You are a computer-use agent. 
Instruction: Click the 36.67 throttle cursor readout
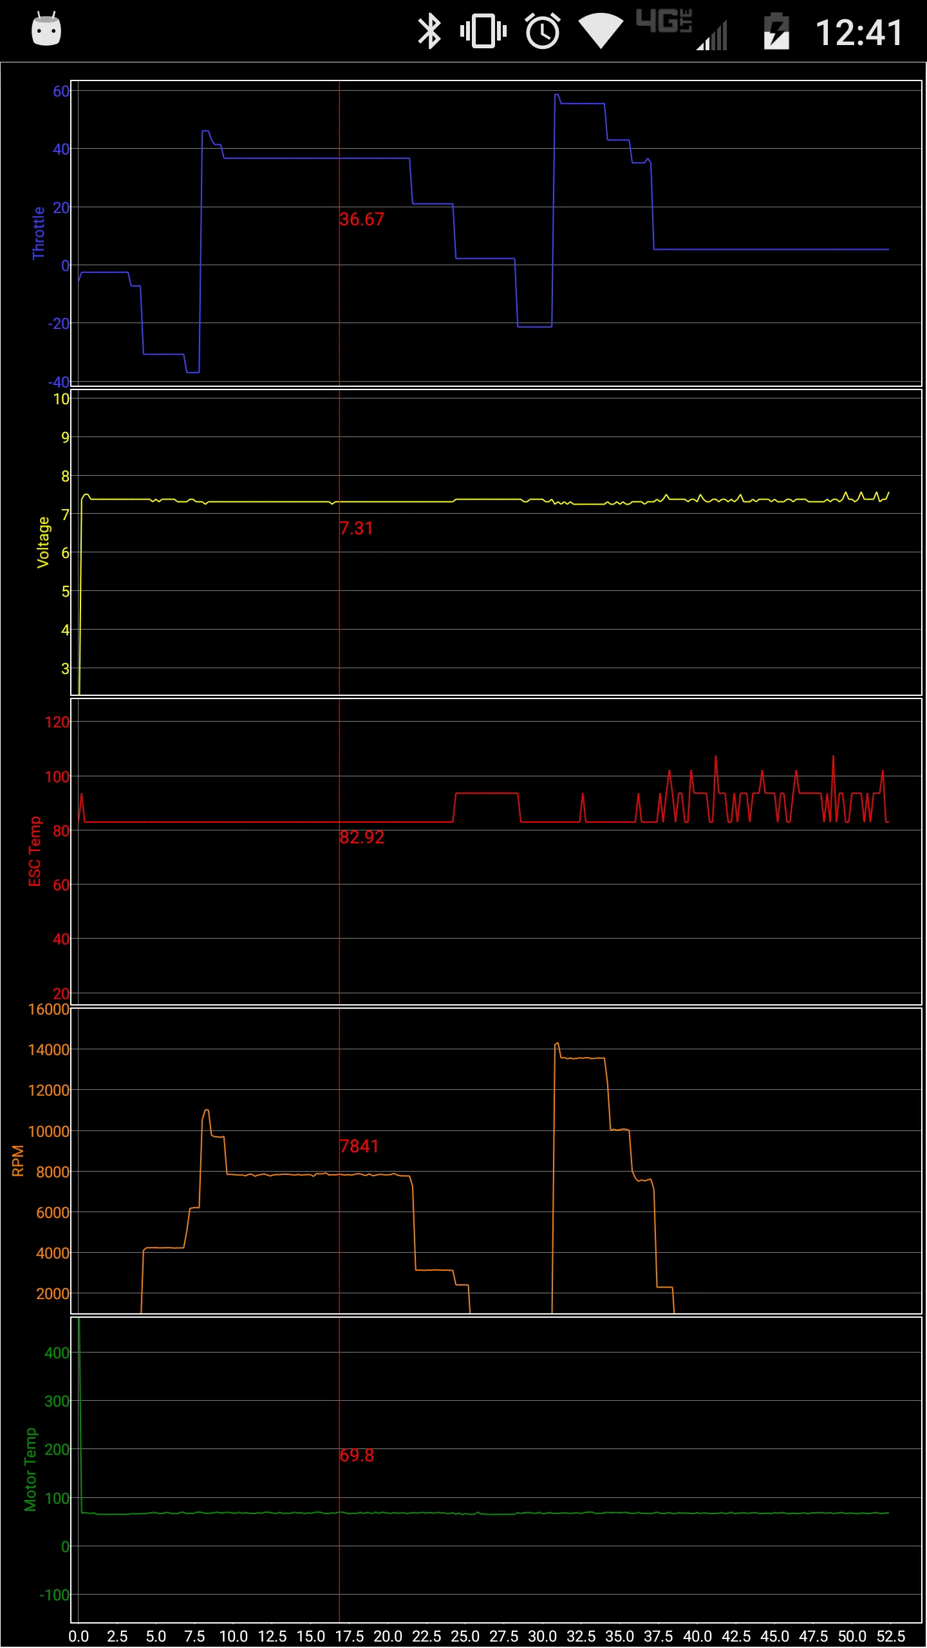(x=362, y=220)
